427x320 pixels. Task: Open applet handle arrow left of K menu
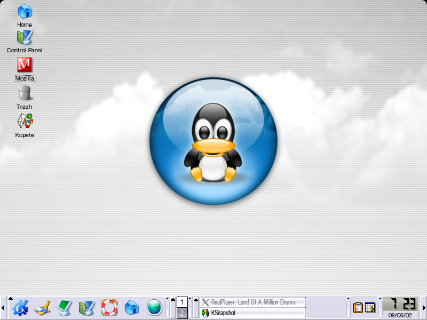pos(10,299)
